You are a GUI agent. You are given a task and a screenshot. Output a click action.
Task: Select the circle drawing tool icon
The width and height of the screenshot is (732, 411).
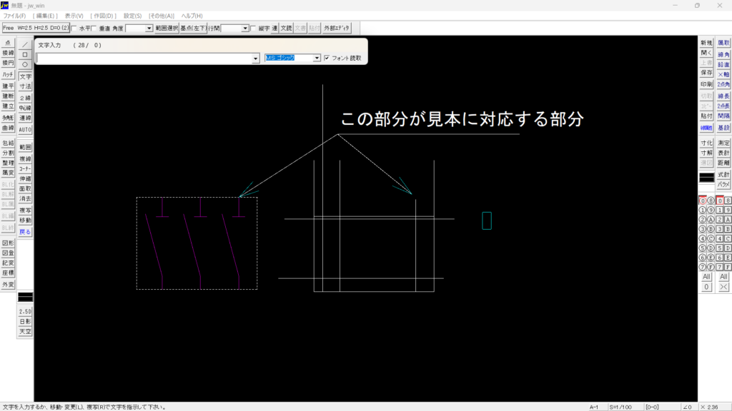25,64
